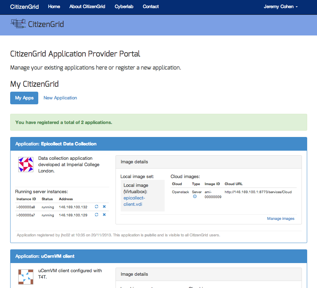Image resolution: width=317 pixels, height=288 pixels.
Task: Click the uCernVM client logo thumbnail
Action: [x=26, y=277]
